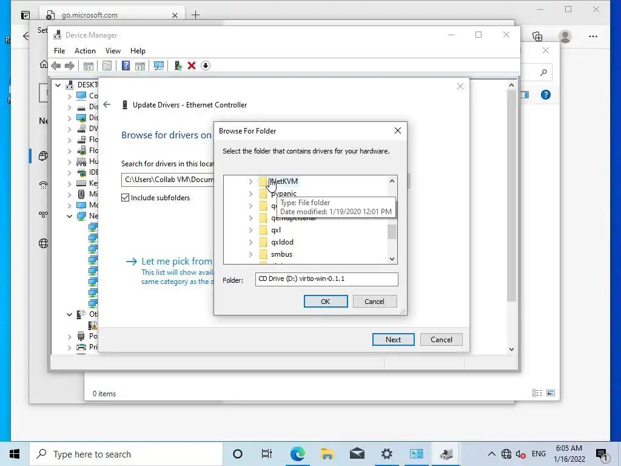The height and width of the screenshot is (466, 621).
Task: Toggle the Include subfolders checkbox
Action: point(125,198)
